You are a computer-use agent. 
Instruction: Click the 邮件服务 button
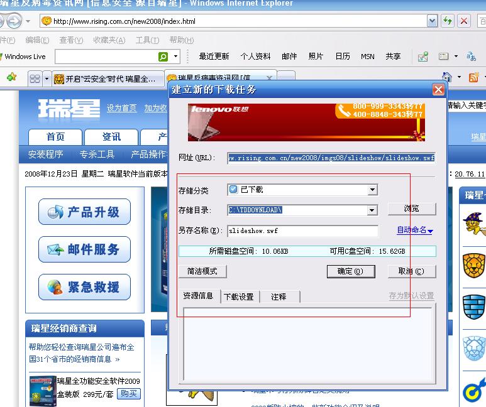click(84, 249)
